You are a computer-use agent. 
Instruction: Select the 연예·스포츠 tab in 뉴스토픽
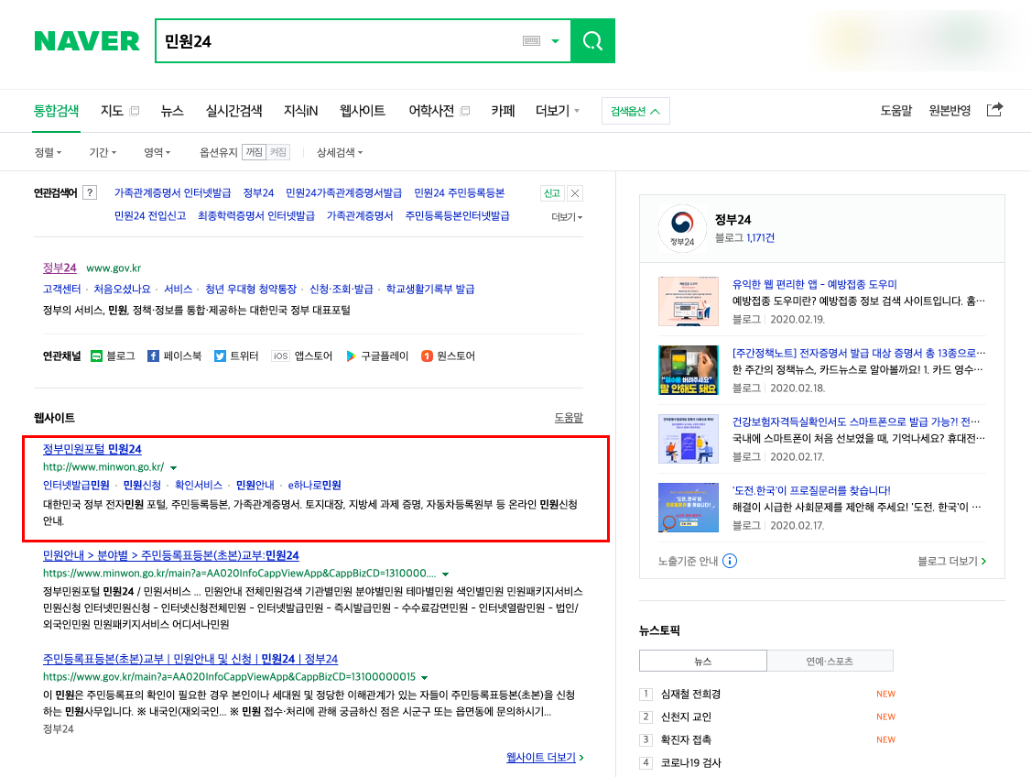[x=830, y=661]
